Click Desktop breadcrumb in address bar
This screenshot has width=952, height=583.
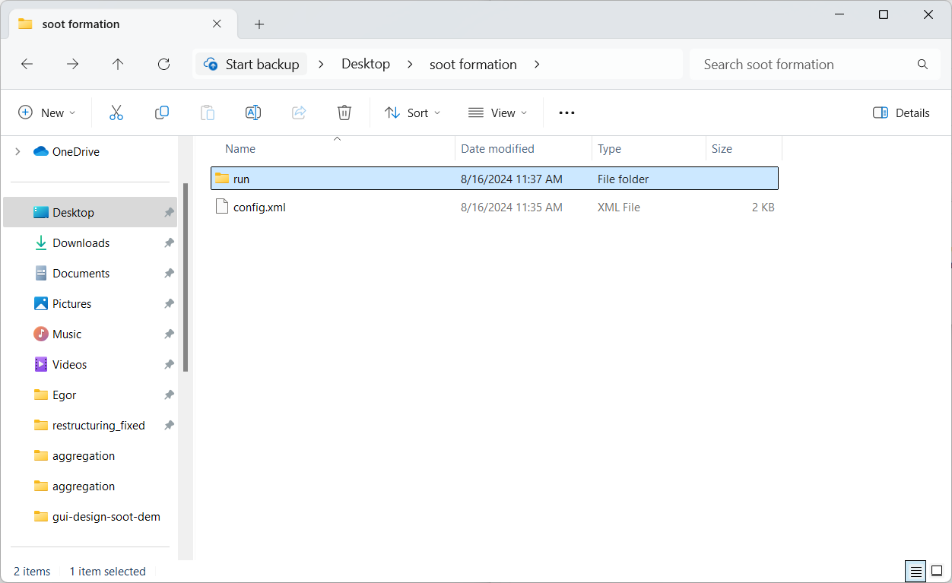click(366, 65)
